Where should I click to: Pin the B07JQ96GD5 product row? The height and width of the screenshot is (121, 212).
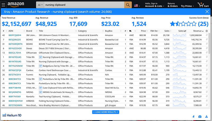coord(207,39)
